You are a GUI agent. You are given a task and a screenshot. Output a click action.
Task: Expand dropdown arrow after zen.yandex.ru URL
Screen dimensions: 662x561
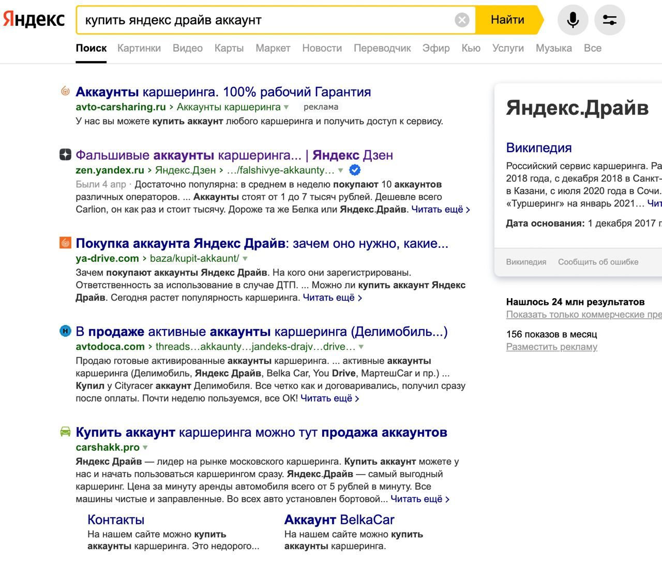coord(340,170)
